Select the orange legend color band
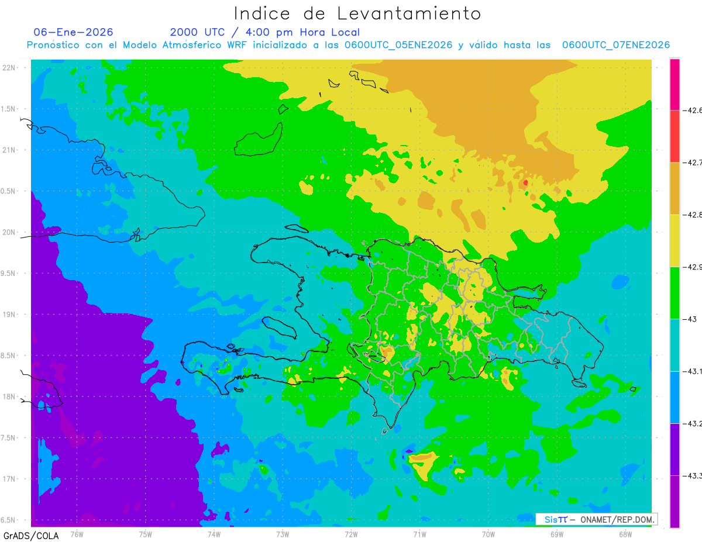Screen dimensions: 702x542 click(675, 188)
